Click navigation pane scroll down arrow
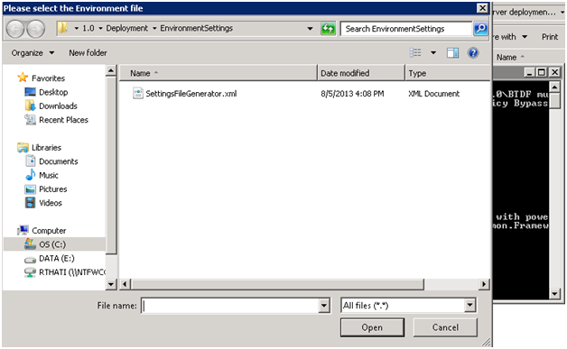Image resolution: width=567 pixels, height=349 pixels. pos(111,284)
